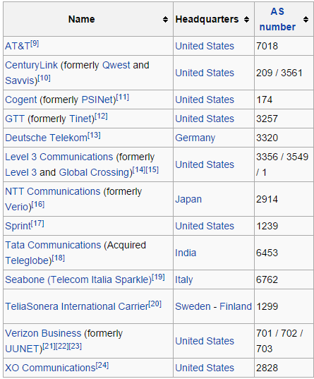
Task: Select AS number value 2914
Action: 267,199
